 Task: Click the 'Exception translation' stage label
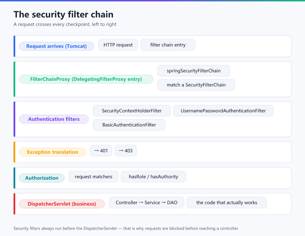pos(53,152)
